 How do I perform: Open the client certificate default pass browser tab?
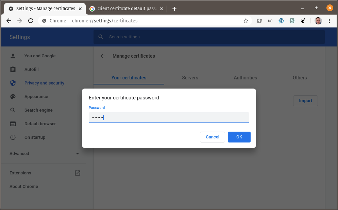coord(125,8)
